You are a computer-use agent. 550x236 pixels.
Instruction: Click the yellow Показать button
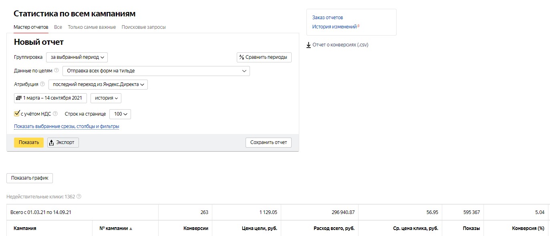(29, 142)
